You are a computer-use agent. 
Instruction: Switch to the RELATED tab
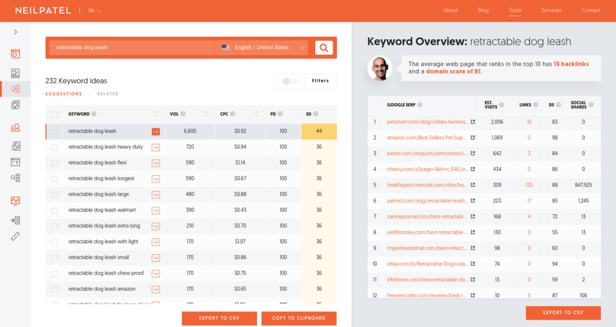(108, 94)
